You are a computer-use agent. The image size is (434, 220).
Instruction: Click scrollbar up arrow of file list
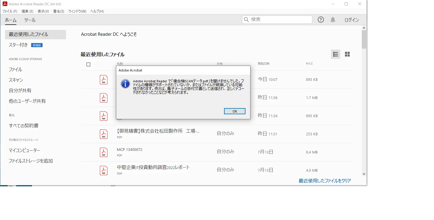tap(364, 28)
